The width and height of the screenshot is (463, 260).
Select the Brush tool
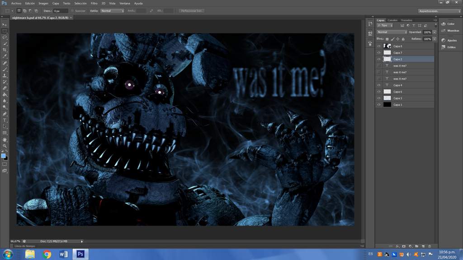click(5, 69)
